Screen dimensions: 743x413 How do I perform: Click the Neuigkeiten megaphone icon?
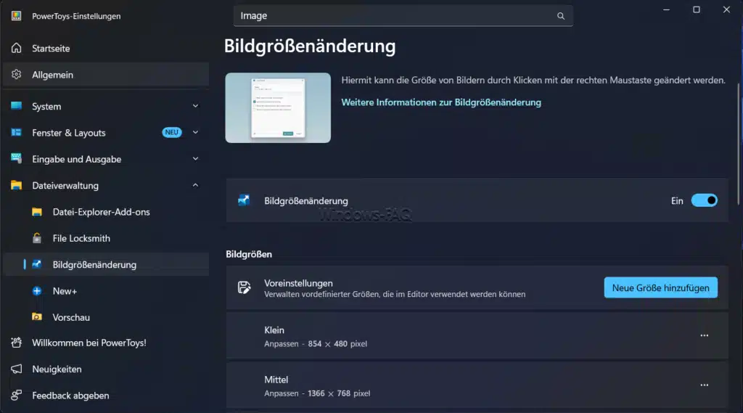pos(17,369)
